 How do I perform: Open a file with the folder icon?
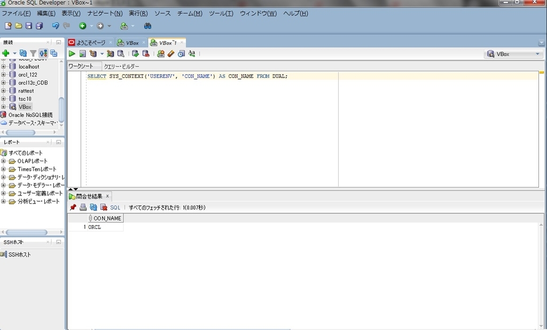19,26
